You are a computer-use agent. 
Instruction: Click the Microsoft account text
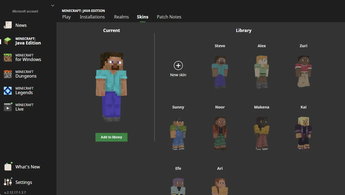pyautogui.click(x=25, y=11)
